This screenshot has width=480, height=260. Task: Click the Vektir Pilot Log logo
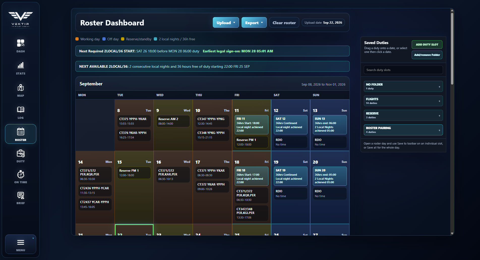(x=21, y=19)
